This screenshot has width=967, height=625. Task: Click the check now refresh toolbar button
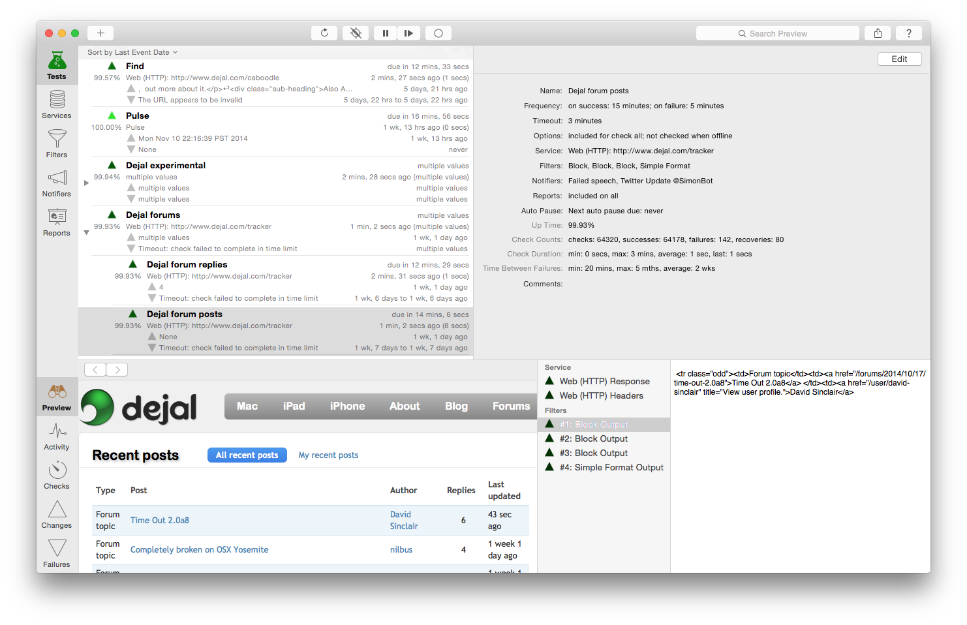[x=324, y=33]
